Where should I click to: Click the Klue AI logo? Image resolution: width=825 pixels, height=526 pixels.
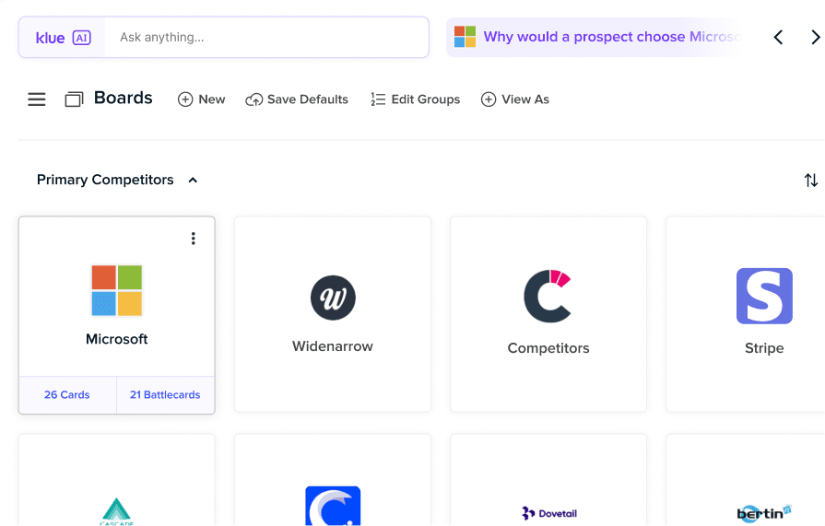pyautogui.click(x=63, y=38)
